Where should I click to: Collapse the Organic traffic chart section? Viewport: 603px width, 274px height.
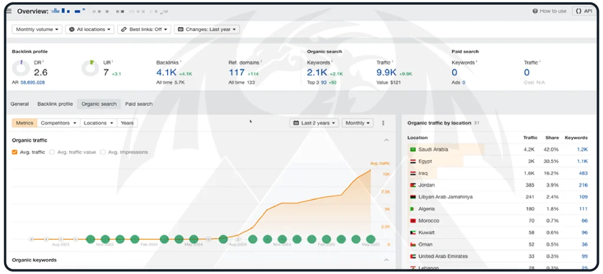(386, 141)
